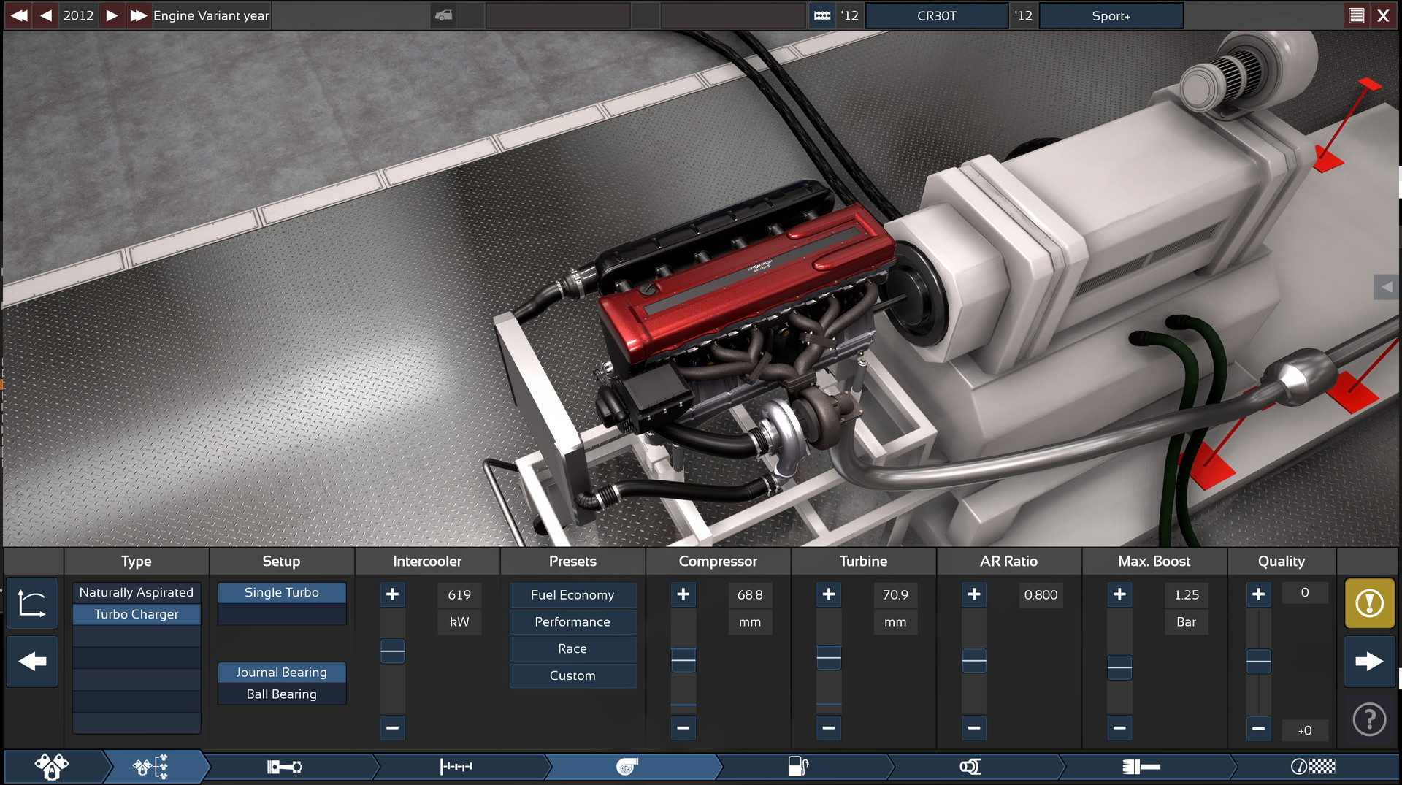Viewport: 1402px width, 785px height.
Task: Apply the Race preset
Action: tap(572, 648)
